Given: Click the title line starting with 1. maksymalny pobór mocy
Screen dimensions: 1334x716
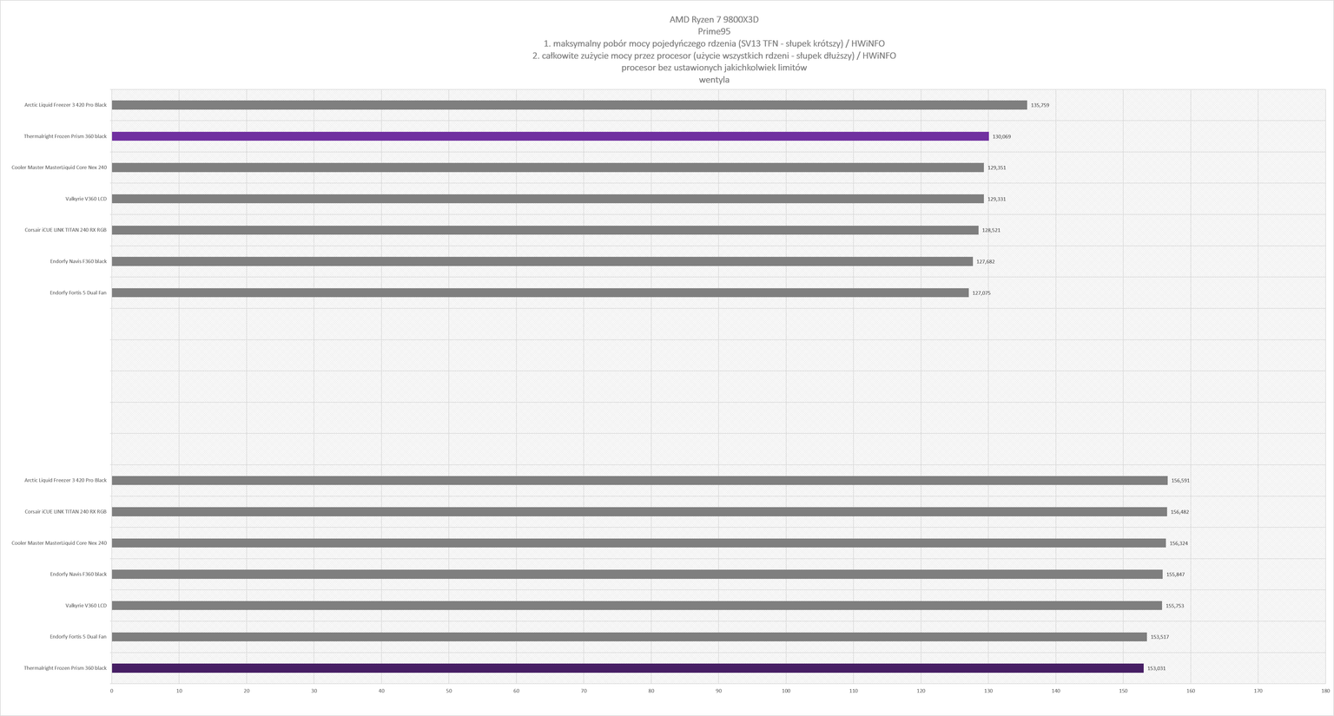Looking at the screenshot, I should click(x=714, y=43).
